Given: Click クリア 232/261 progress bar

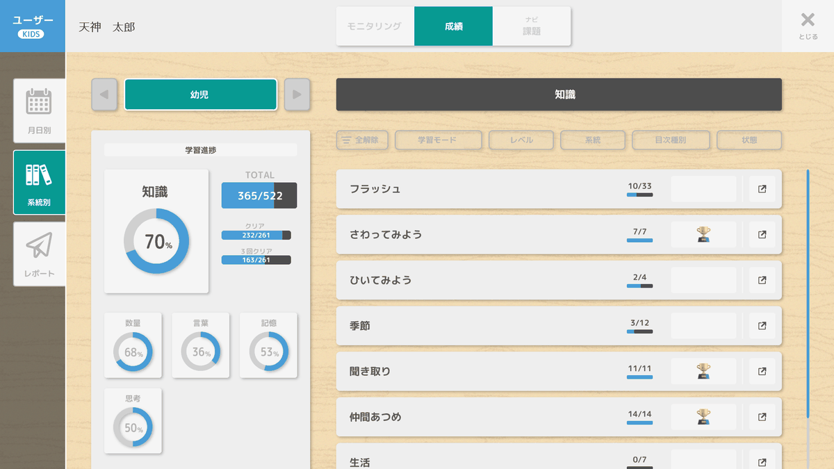Looking at the screenshot, I should coord(256,236).
